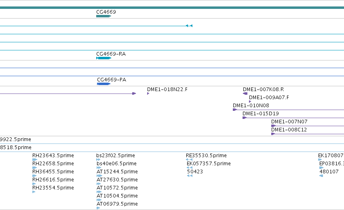Click the DME1-007K08.R label
Screen dimensions: 344x210
pyautogui.click(x=263, y=89)
